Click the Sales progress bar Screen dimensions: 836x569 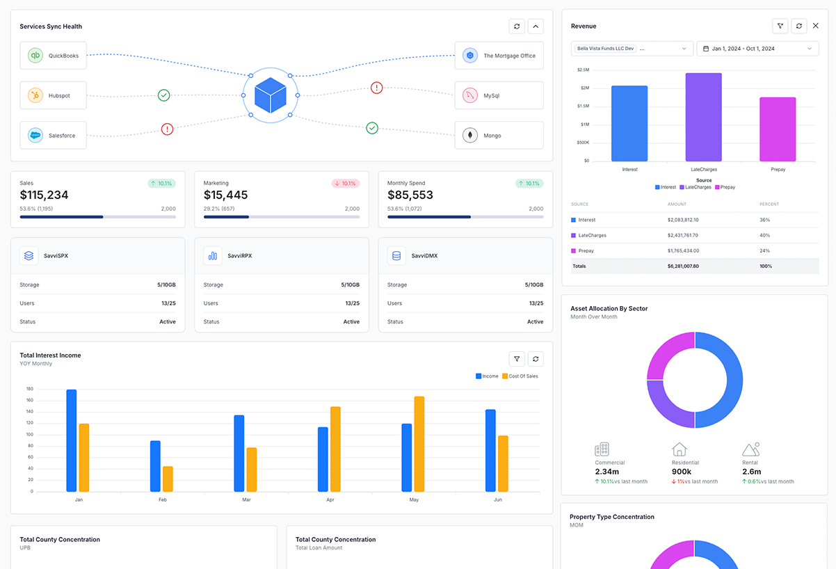pos(97,217)
